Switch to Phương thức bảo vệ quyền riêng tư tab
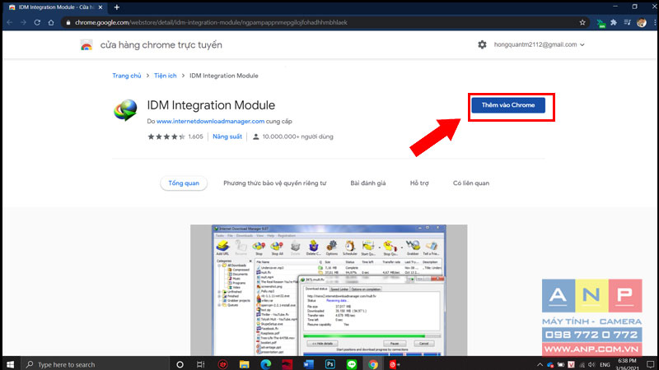Screen dimensions: 659x370 pos(275,183)
